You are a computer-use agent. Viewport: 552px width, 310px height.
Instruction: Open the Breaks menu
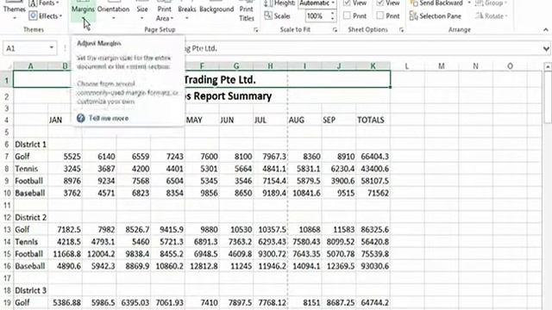click(x=186, y=10)
